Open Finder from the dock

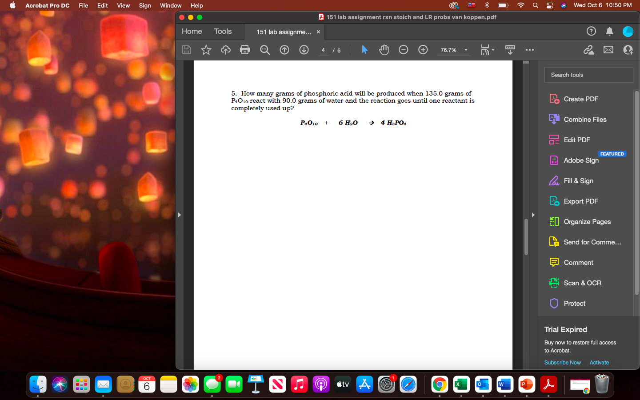point(38,384)
